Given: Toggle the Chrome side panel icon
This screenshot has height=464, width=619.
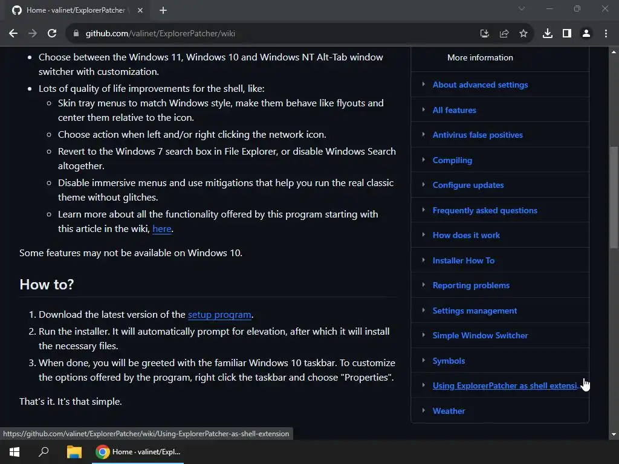Looking at the screenshot, I should pyautogui.click(x=567, y=34).
